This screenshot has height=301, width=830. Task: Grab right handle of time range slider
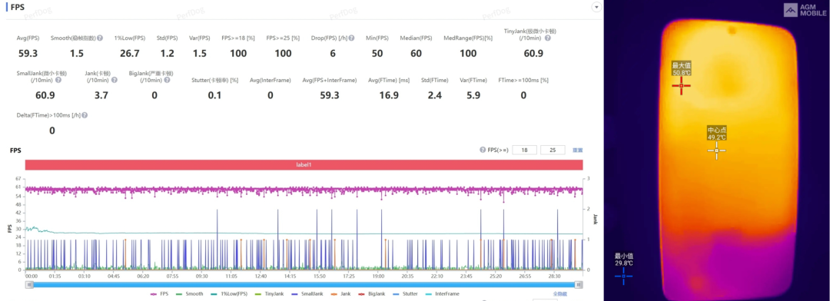[x=579, y=285]
